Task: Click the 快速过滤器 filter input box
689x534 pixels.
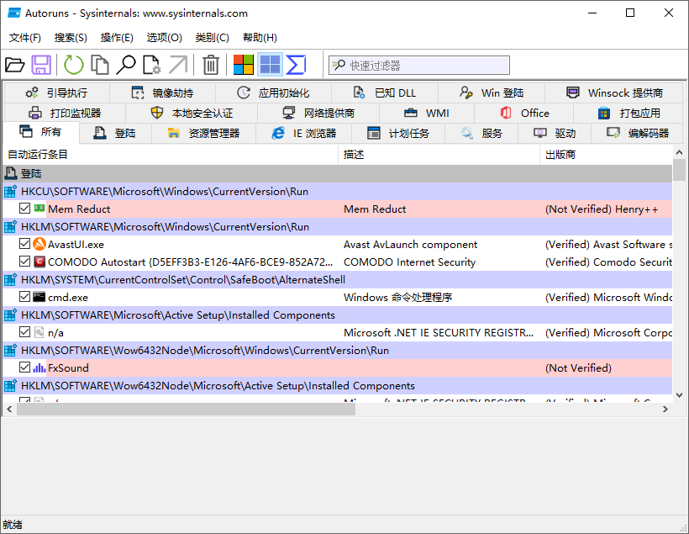Action: click(419, 66)
